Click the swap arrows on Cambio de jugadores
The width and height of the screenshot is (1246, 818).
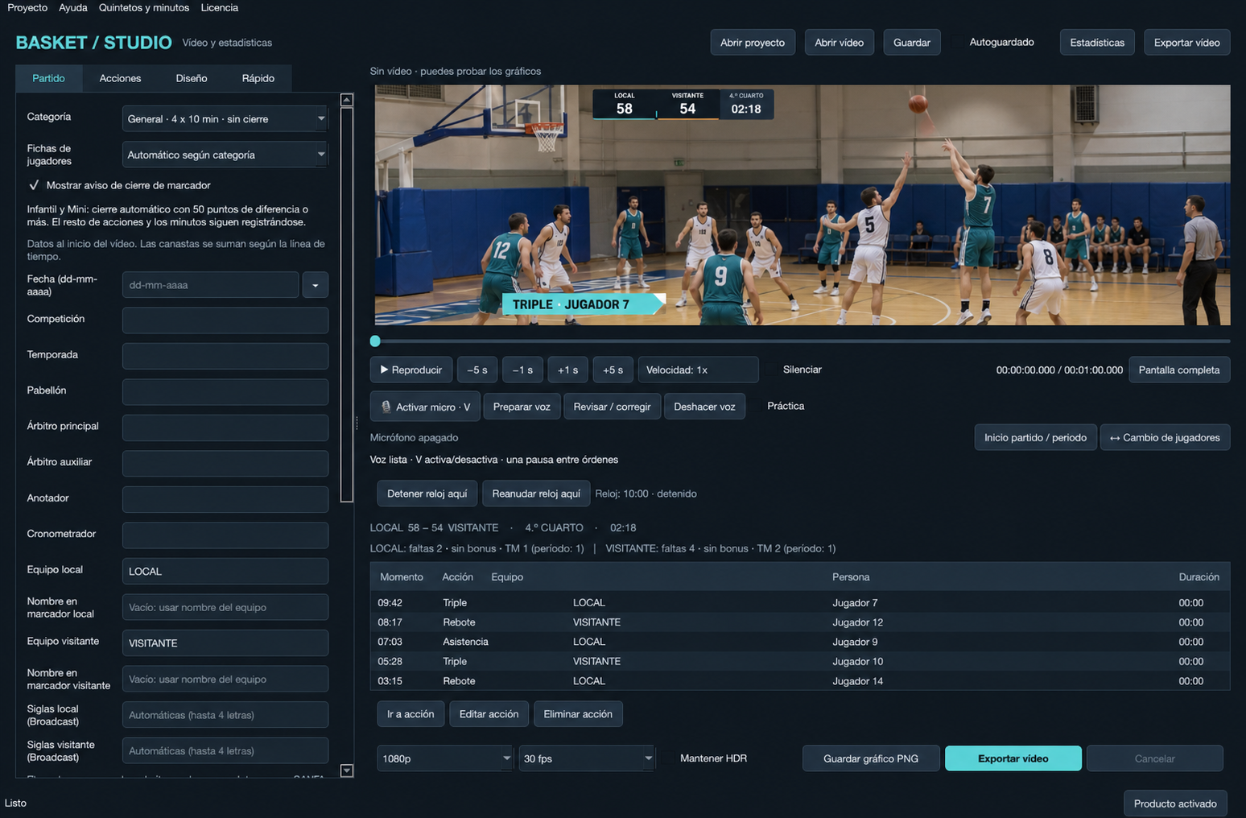(x=1115, y=438)
